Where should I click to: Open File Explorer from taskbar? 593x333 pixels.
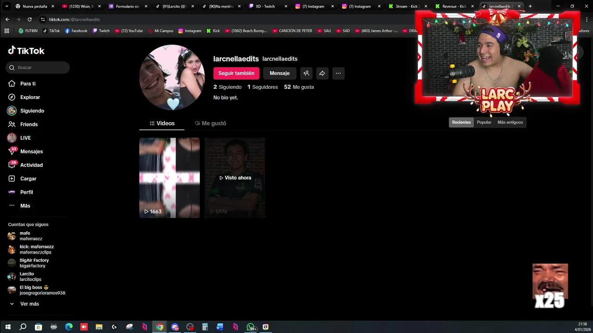point(99,327)
